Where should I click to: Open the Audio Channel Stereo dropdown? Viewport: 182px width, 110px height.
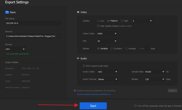pyautogui.click(x=107, y=79)
